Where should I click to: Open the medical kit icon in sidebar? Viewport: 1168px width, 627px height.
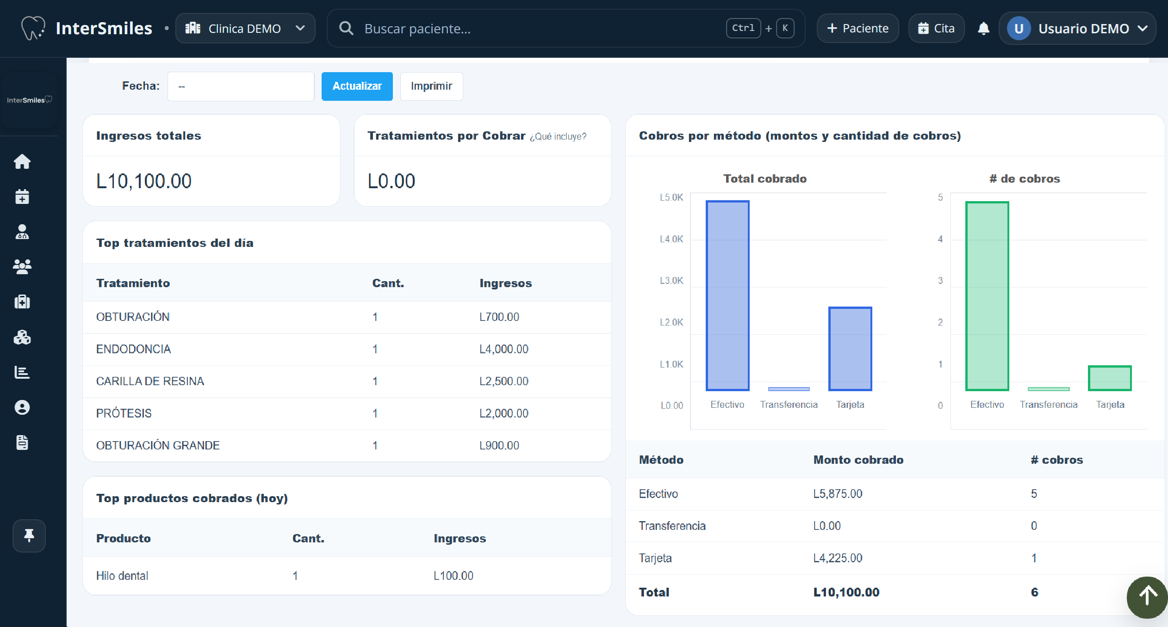click(x=22, y=302)
